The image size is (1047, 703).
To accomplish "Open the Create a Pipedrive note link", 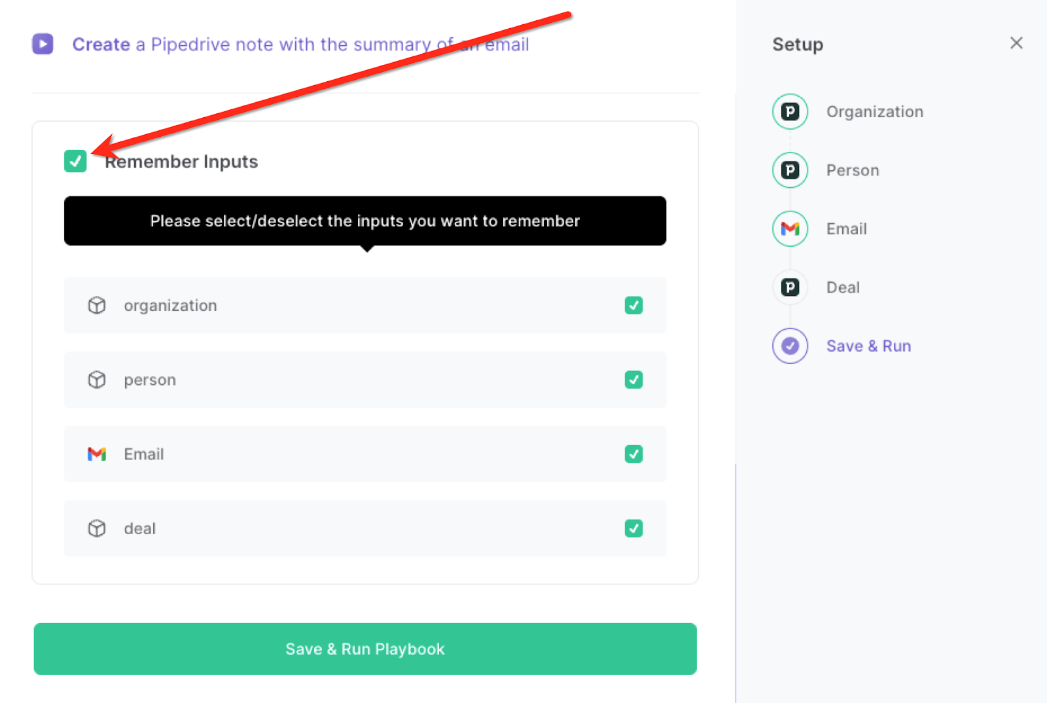I will pos(300,44).
